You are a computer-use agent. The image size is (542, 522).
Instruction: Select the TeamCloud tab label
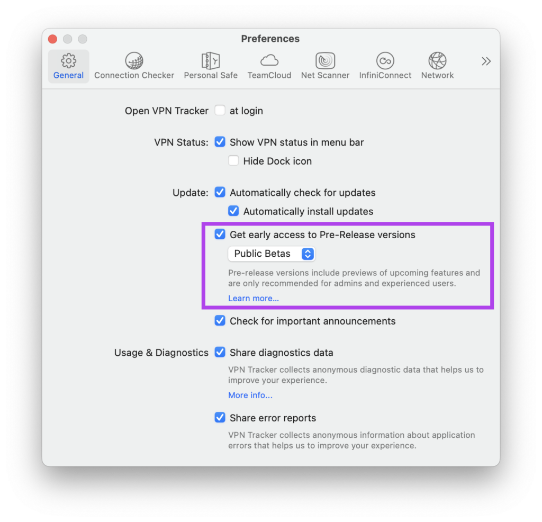(269, 75)
